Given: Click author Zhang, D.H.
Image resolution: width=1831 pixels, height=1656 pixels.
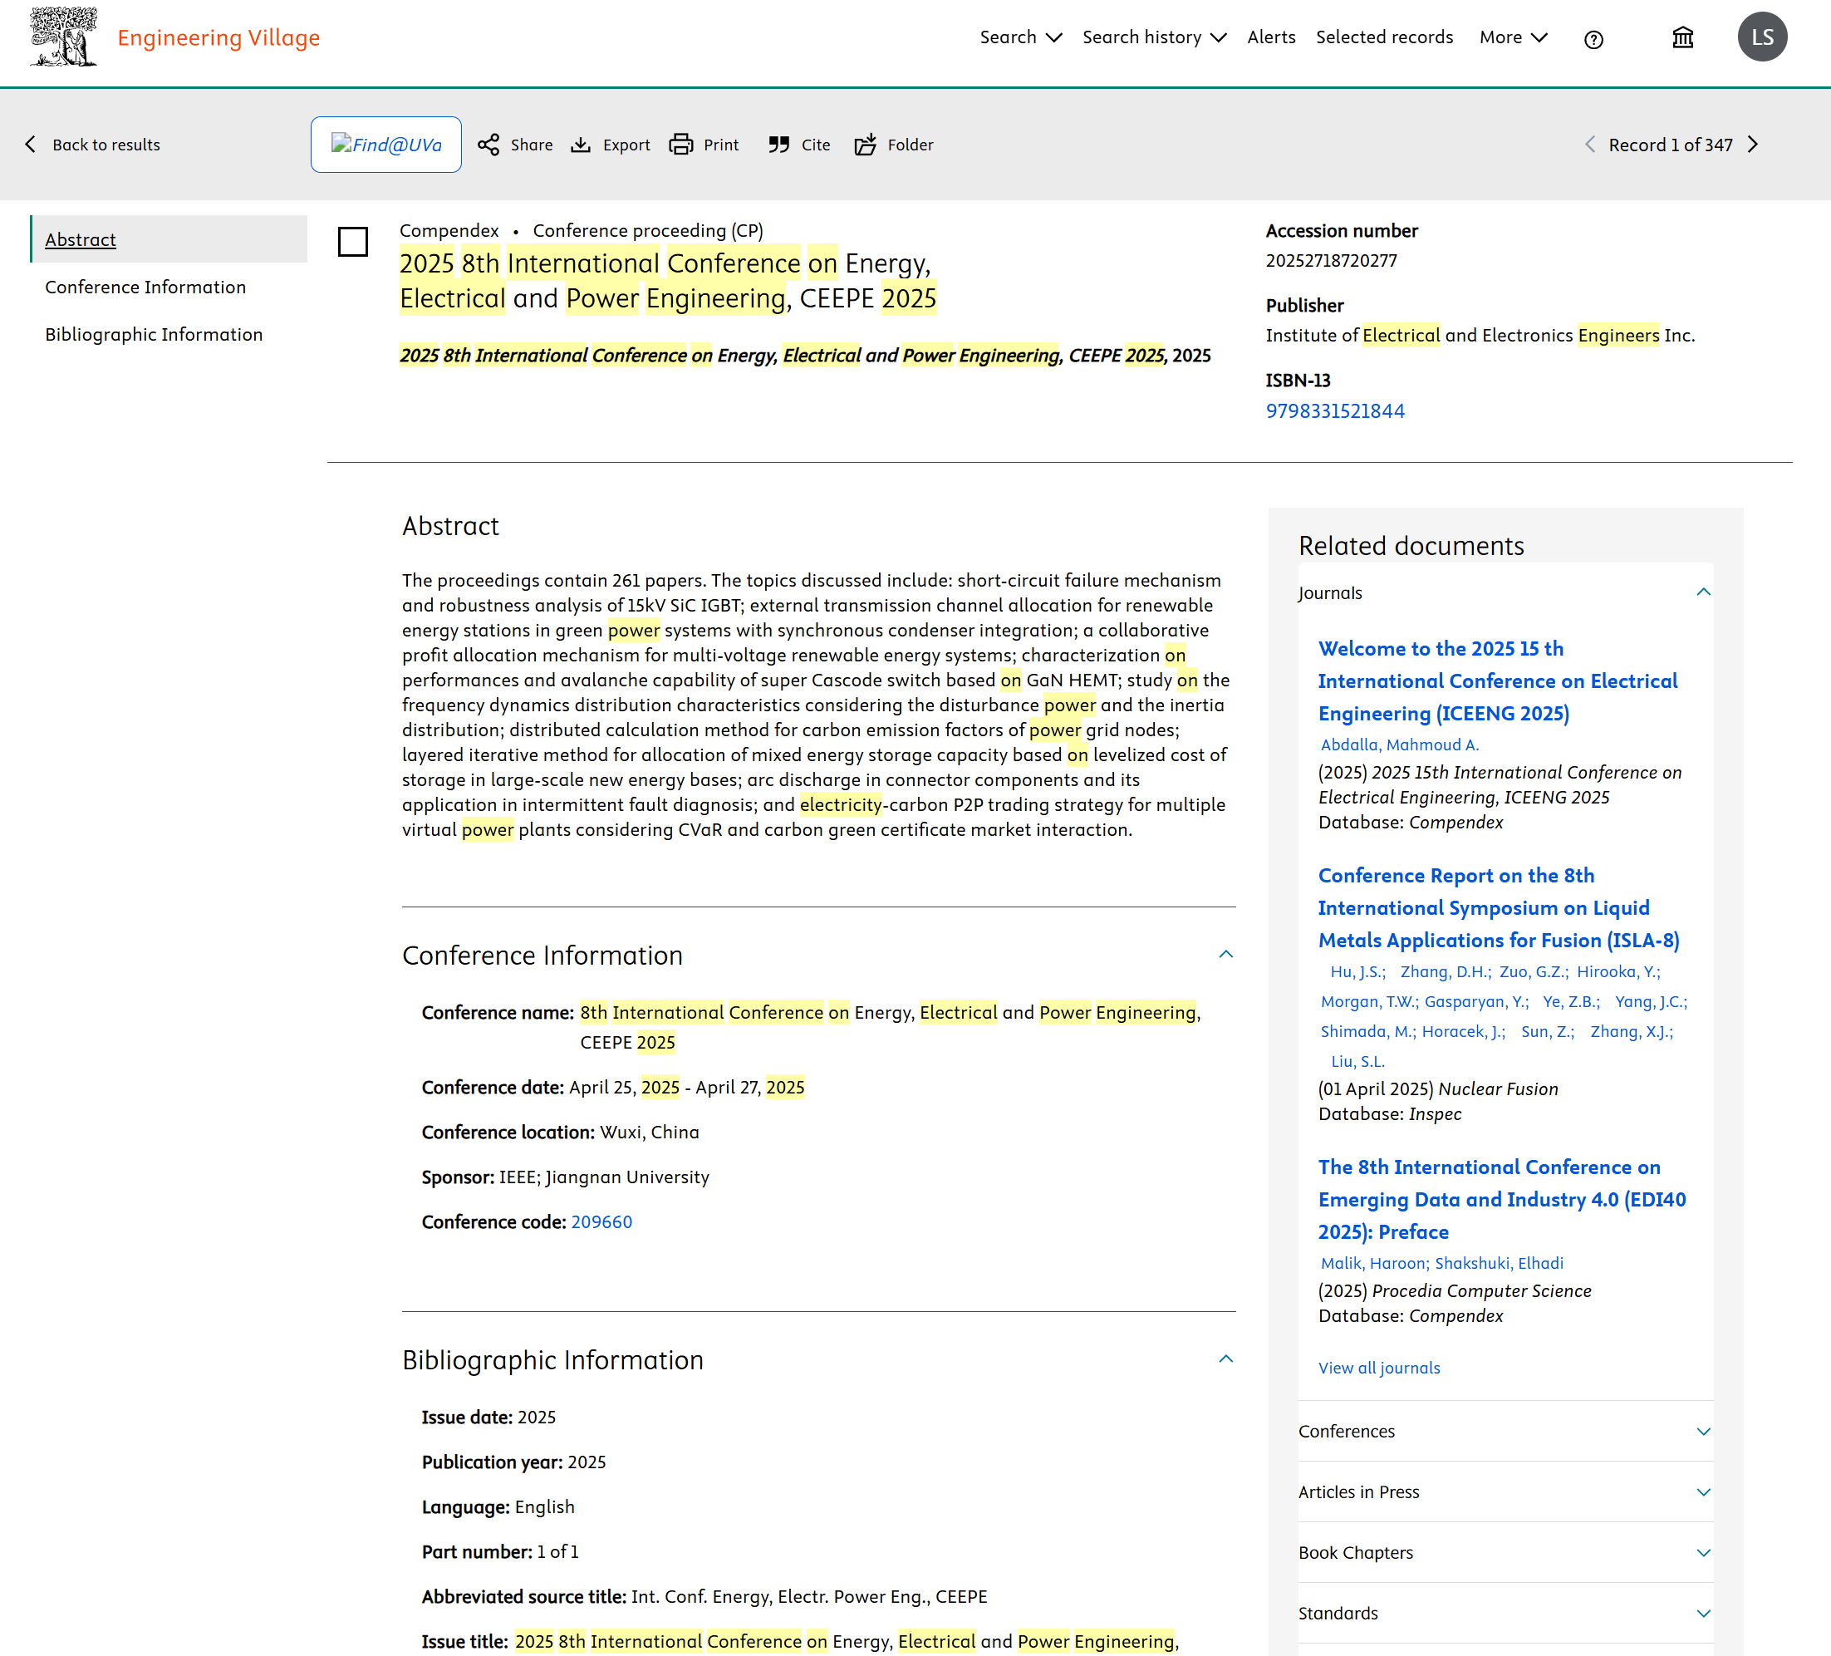Looking at the screenshot, I should click(x=1445, y=972).
